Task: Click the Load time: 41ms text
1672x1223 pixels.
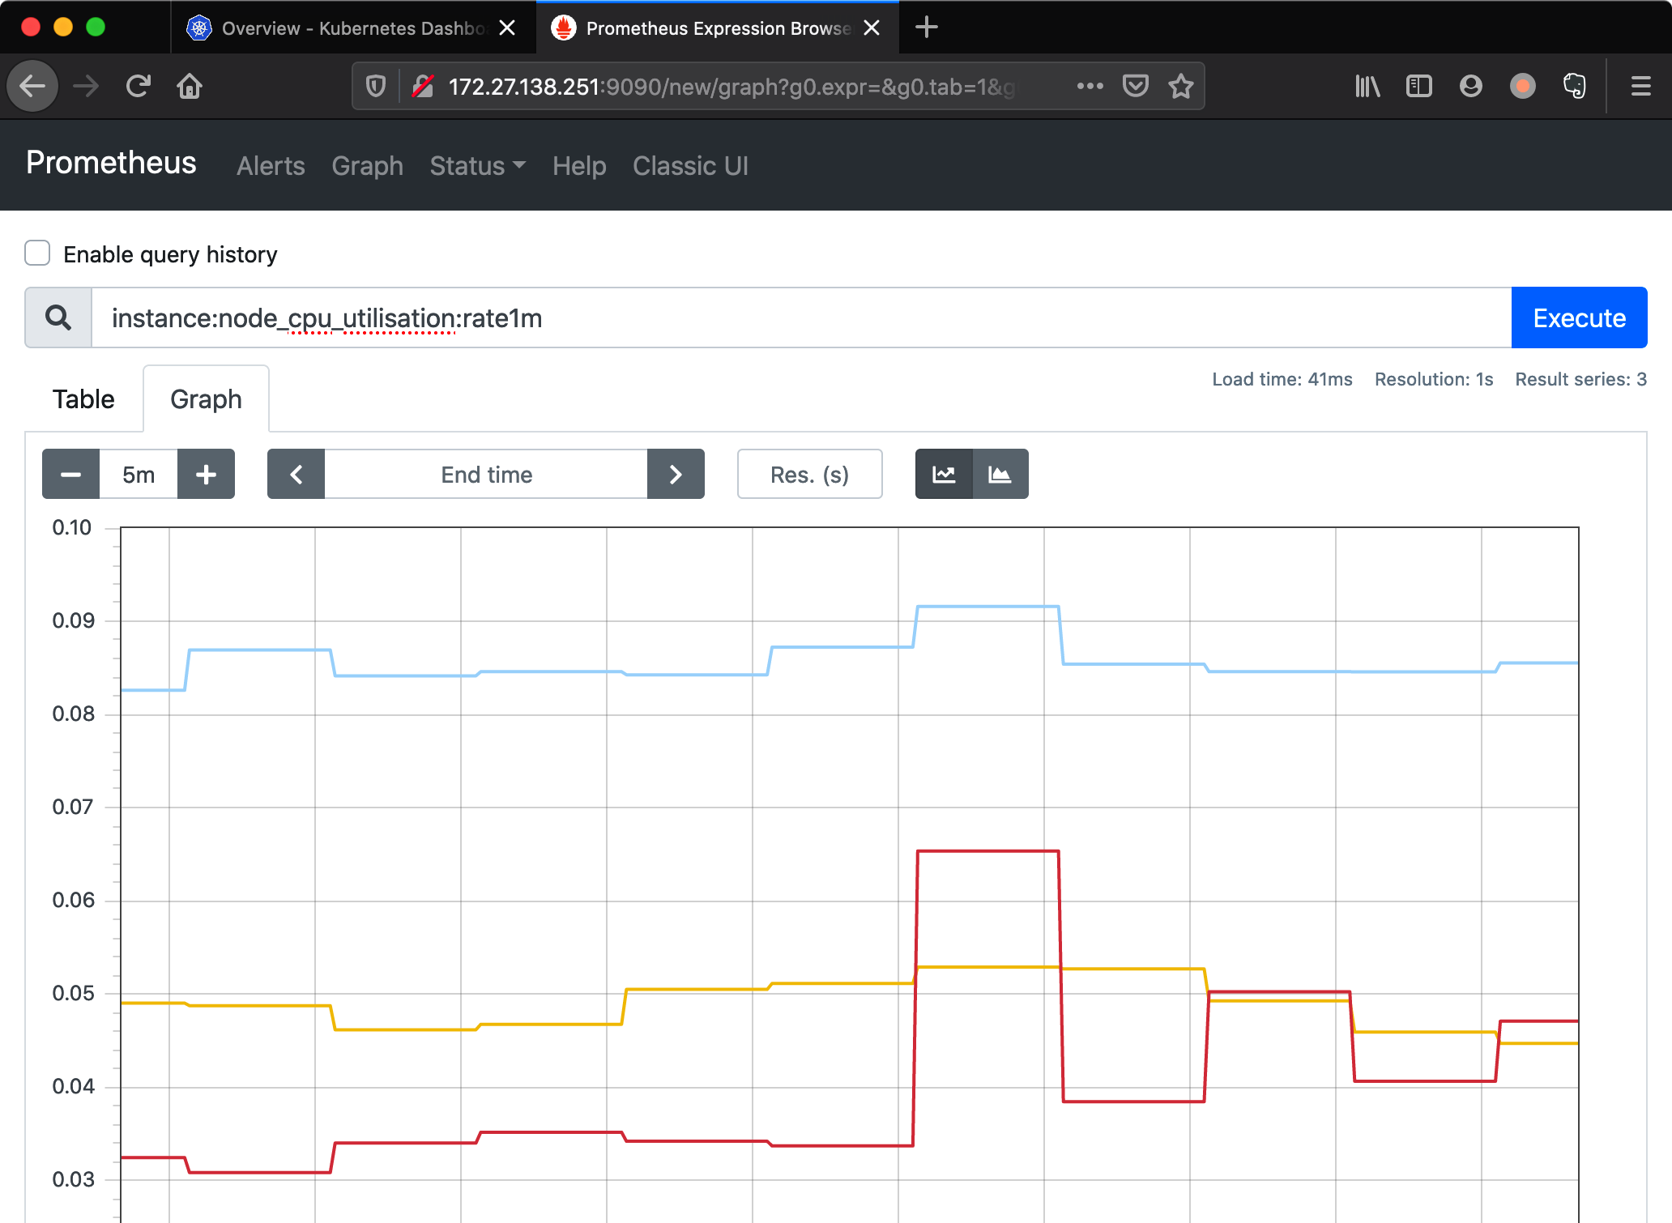Action: point(1282,379)
